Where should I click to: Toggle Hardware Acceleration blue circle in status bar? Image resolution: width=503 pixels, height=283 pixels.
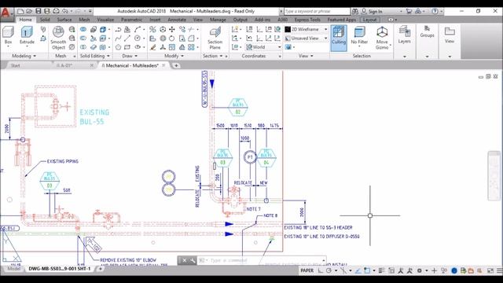pyautogui.click(x=454, y=270)
